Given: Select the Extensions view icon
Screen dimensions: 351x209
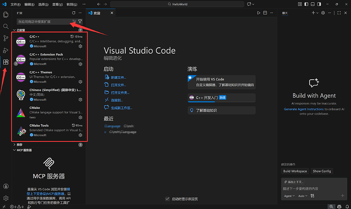Looking at the screenshot, I should [6, 62].
